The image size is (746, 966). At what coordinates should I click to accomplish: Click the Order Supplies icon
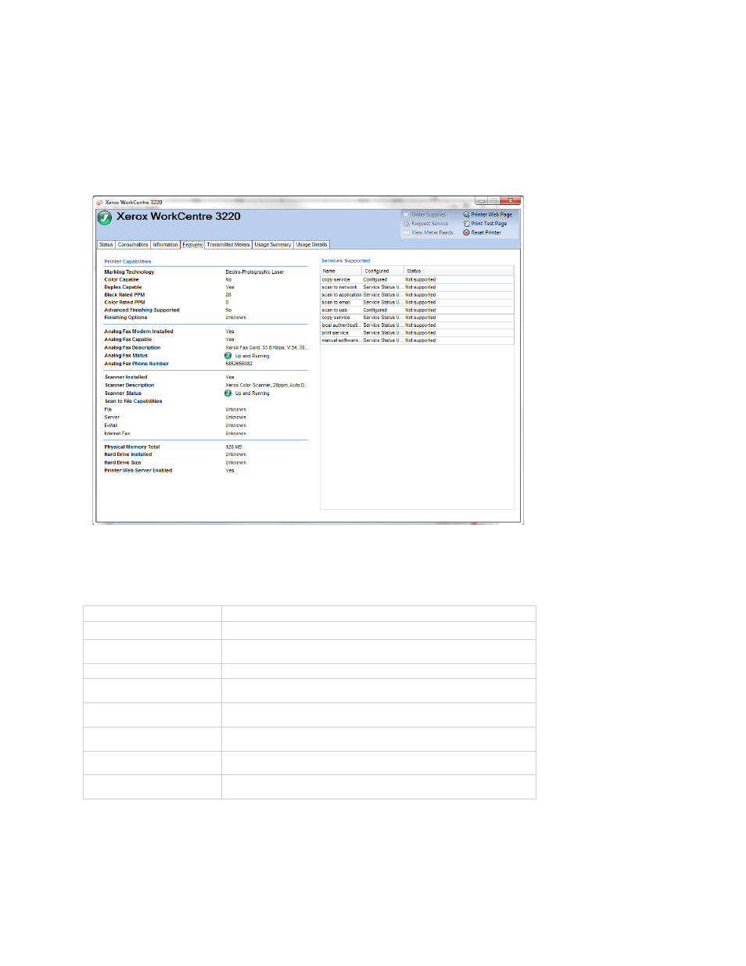coord(407,214)
